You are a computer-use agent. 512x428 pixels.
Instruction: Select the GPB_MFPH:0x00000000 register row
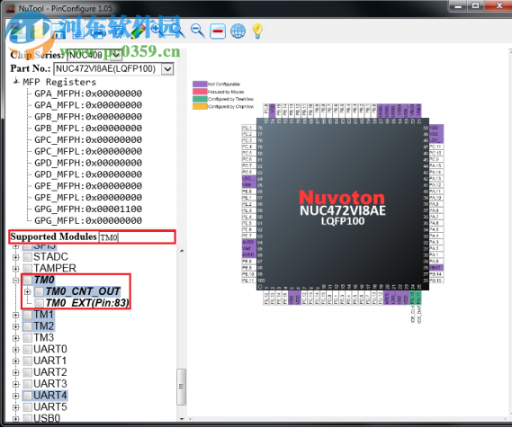point(88,117)
